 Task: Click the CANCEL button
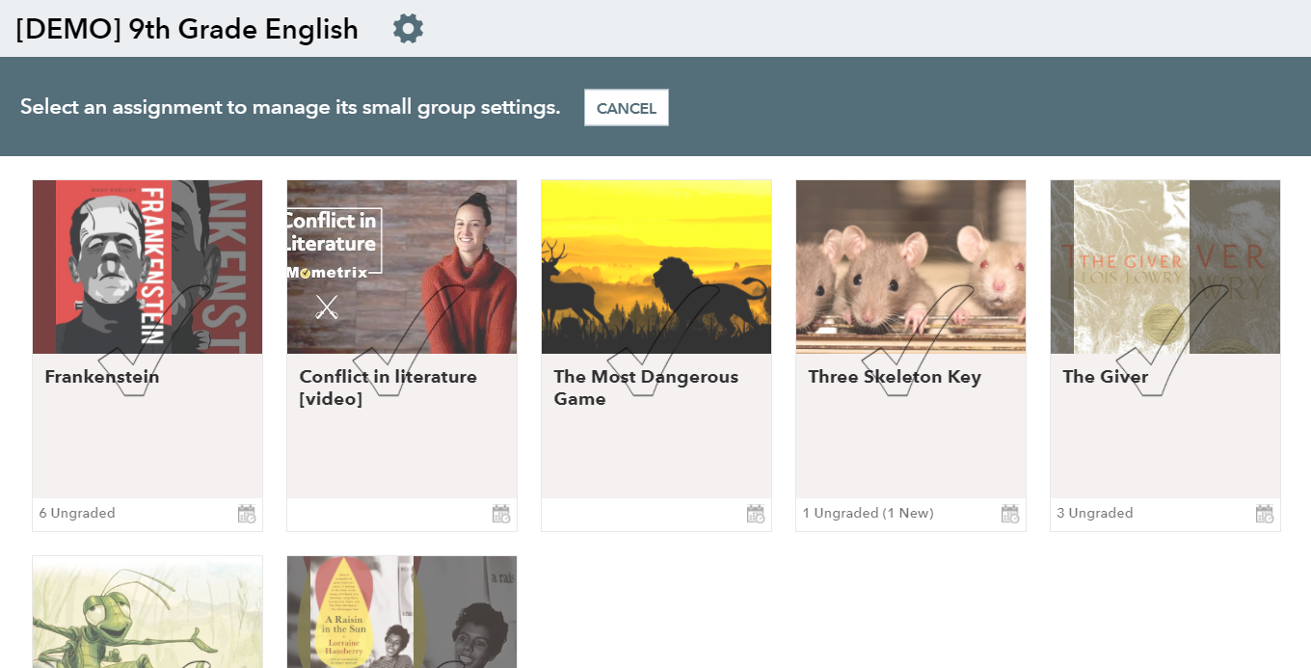tap(627, 108)
